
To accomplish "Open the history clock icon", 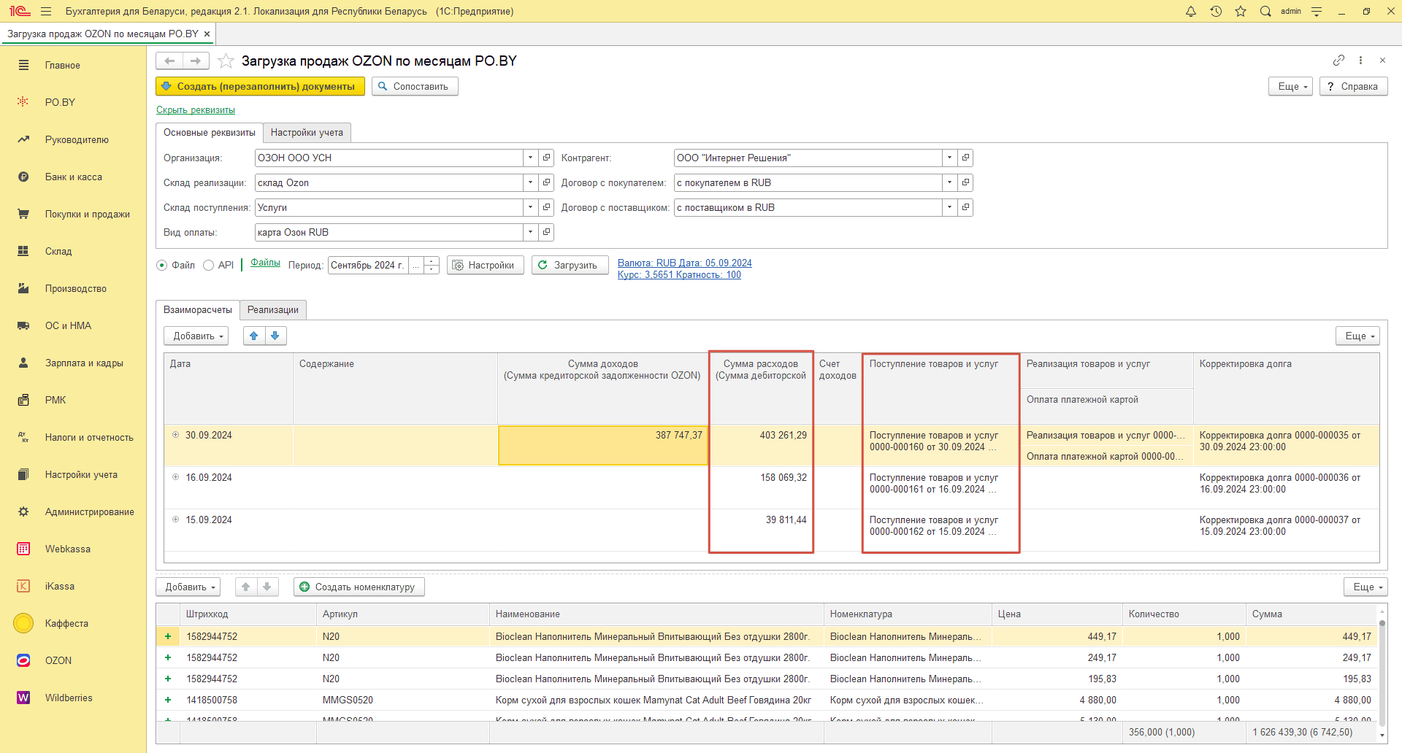I will tap(1216, 11).
